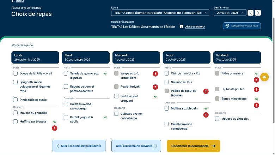Select the Ragoût de porc et pommes de terre checkbox
The width and height of the screenshot is (275, 155).
coord(66,87)
